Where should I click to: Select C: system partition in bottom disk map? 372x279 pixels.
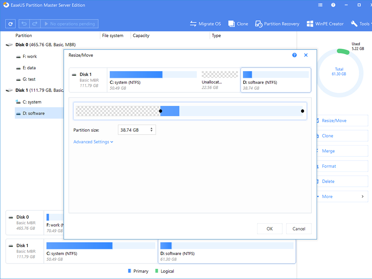[x=101, y=251]
